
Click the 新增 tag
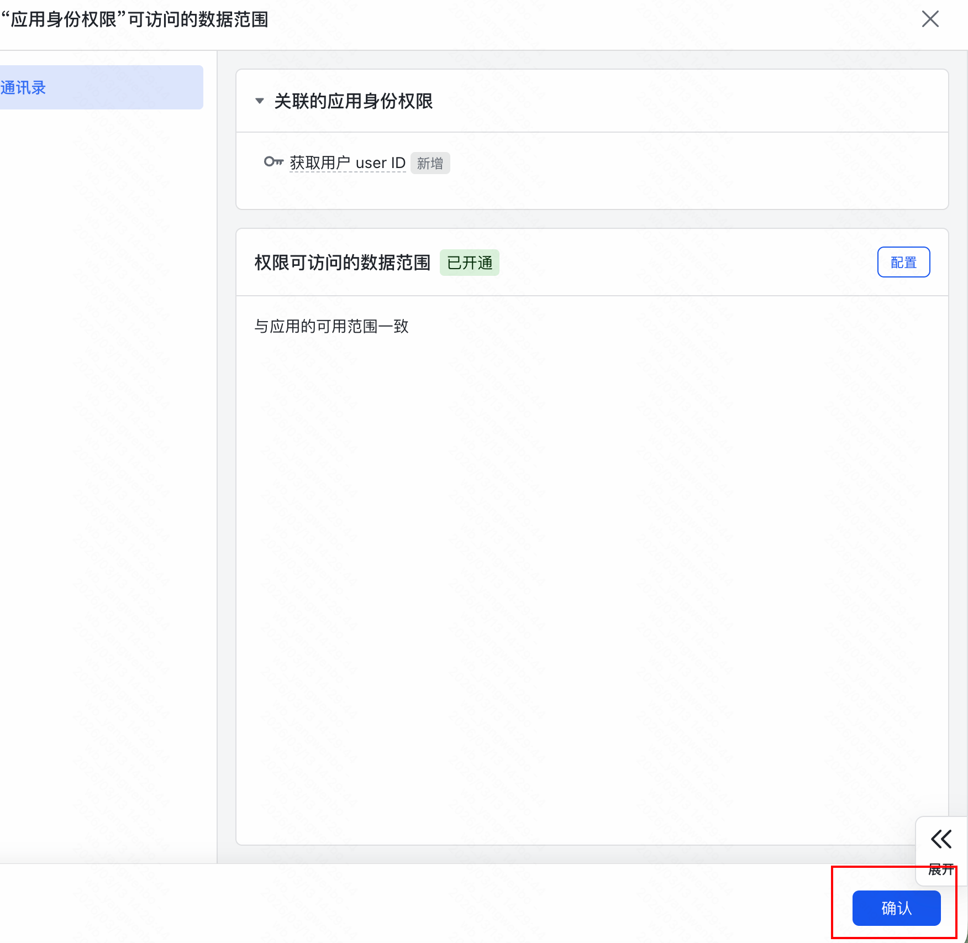pos(430,164)
